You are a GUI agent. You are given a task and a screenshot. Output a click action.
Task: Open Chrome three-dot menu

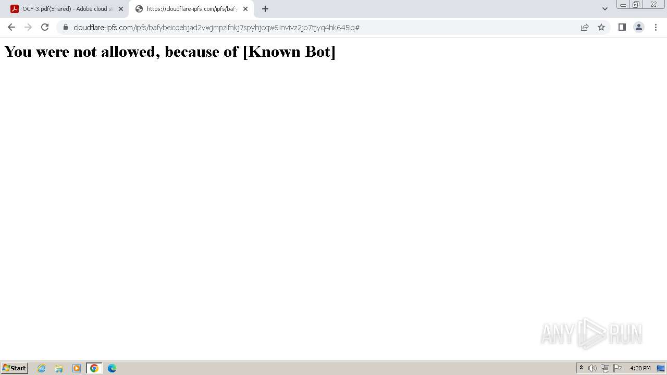tap(656, 27)
